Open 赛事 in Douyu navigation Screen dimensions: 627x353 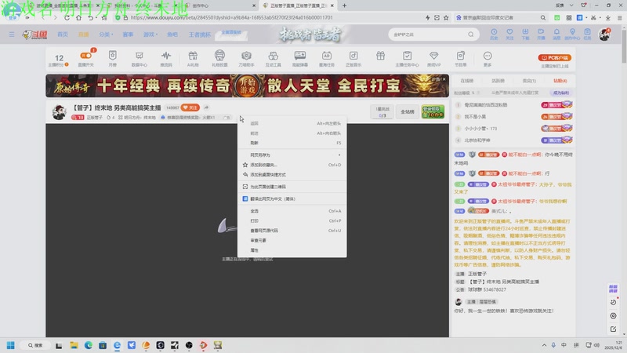(x=128, y=35)
